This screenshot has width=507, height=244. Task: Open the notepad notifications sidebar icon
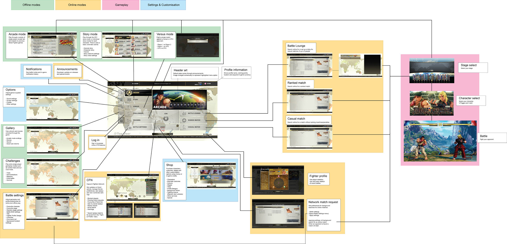point(121,100)
